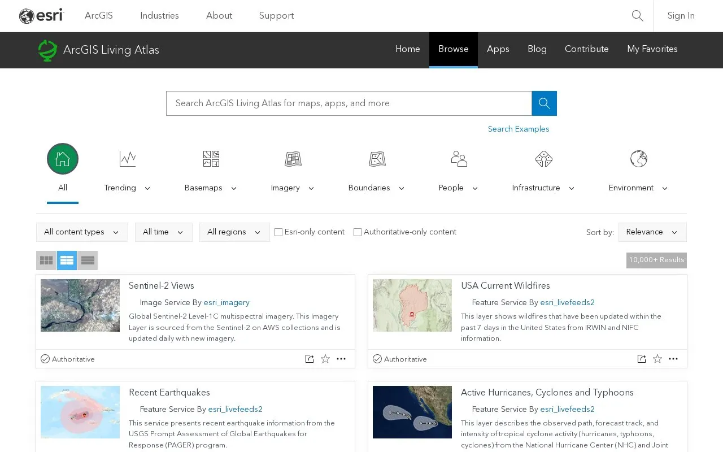
Task: Select the Trending chart icon
Action: pyautogui.click(x=128, y=159)
